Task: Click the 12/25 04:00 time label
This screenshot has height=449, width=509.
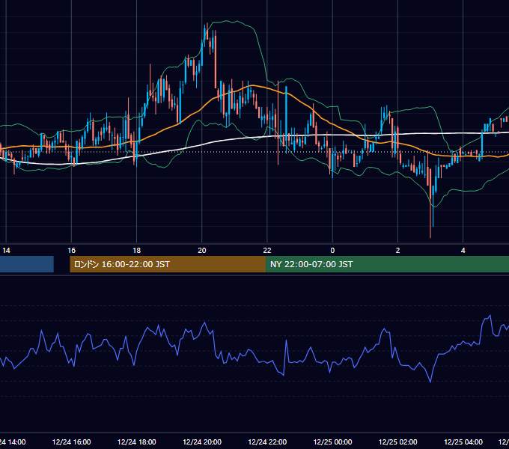Action: click(463, 442)
